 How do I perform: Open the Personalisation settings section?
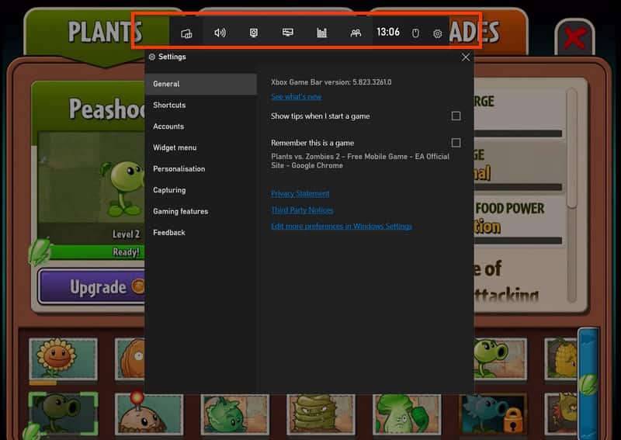coord(201,168)
